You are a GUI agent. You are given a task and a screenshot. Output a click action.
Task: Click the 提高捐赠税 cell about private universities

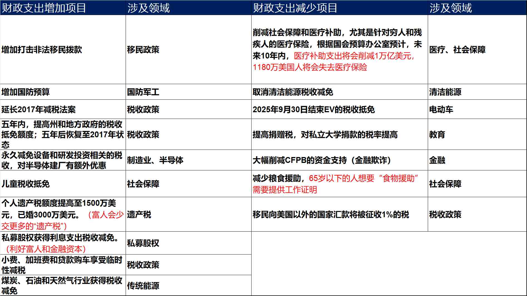325,134
